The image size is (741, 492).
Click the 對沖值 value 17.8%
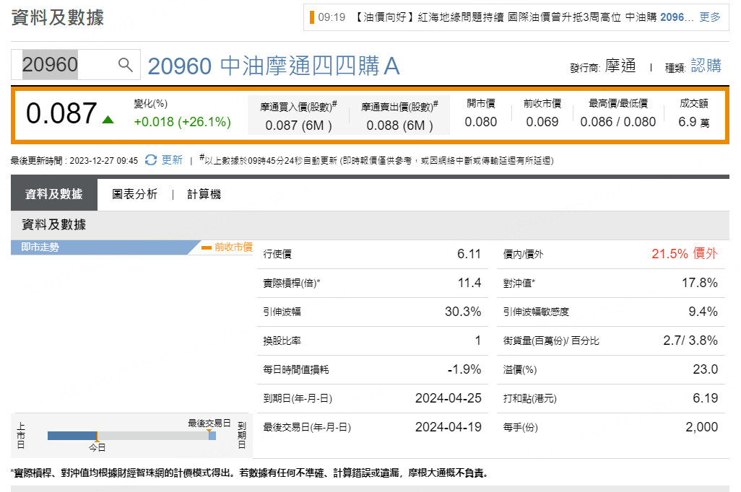pyautogui.click(x=699, y=283)
